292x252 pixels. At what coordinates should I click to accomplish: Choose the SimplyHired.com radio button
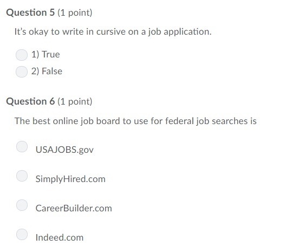[22, 176]
